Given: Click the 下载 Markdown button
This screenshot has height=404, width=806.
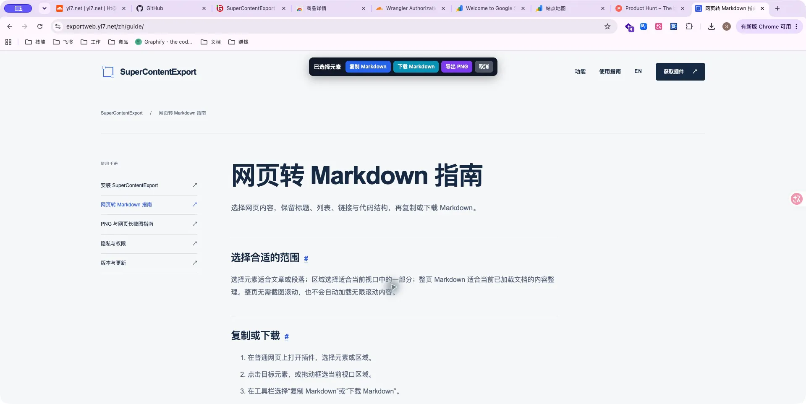Looking at the screenshot, I should pyautogui.click(x=416, y=67).
